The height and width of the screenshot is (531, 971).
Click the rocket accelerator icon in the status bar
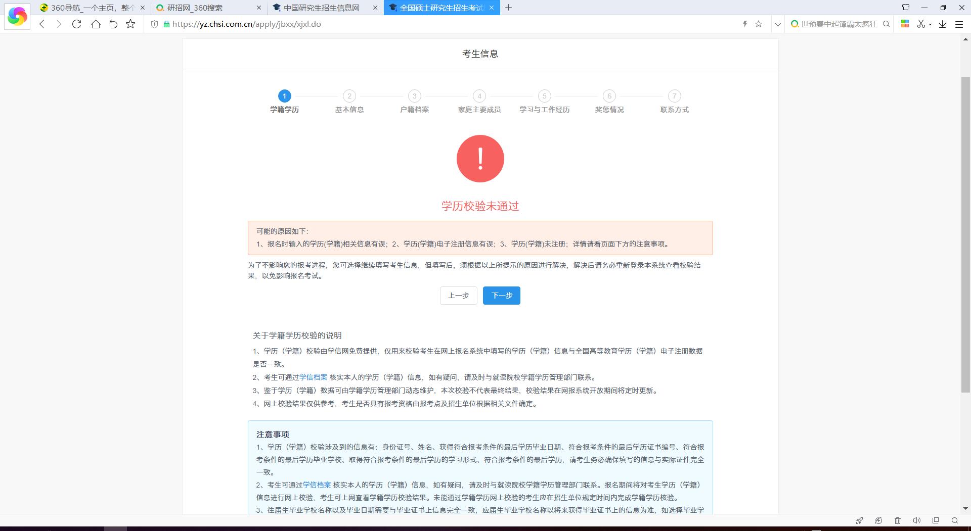tap(859, 520)
